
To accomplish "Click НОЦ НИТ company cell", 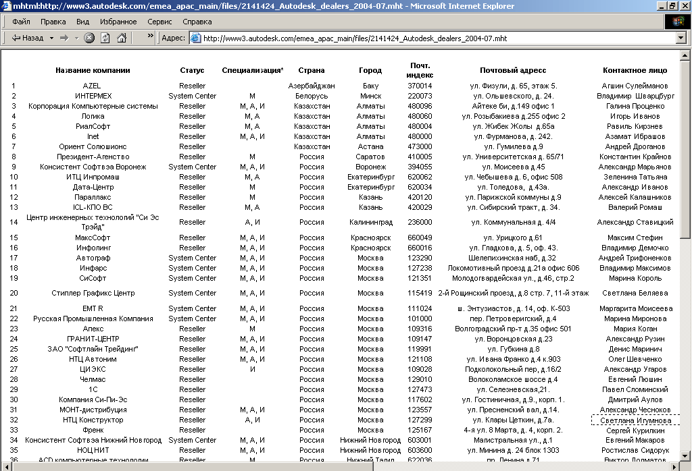I will coord(93,450).
